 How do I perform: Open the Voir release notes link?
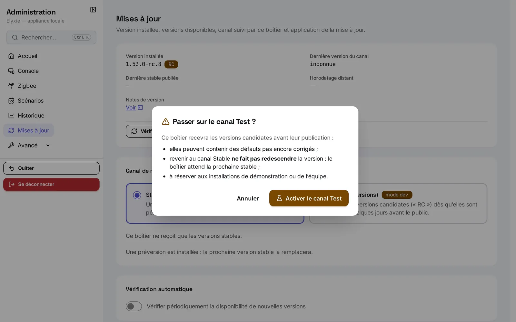click(x=131, y=108)
